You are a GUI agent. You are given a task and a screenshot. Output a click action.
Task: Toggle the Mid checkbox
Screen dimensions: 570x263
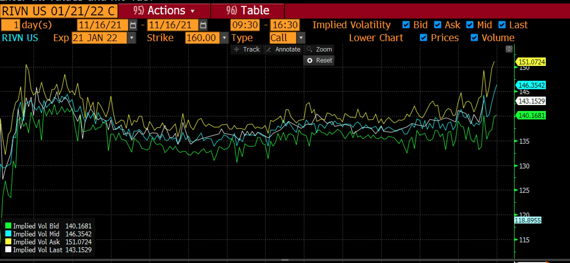tap(470, 25)
